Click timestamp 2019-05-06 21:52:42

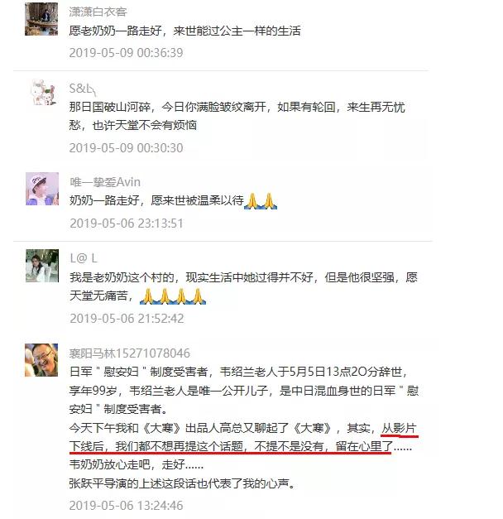click(x=127, y=319)
